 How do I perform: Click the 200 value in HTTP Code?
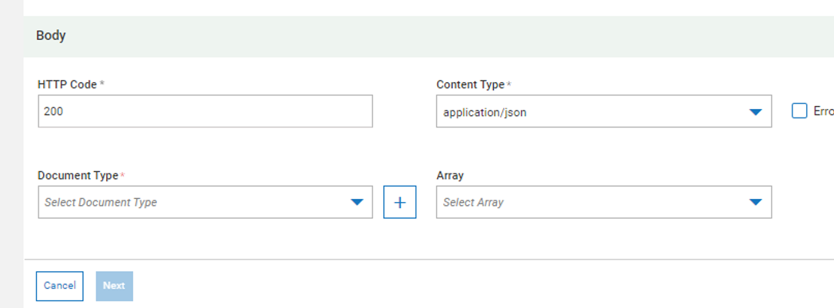click(54, 111)
